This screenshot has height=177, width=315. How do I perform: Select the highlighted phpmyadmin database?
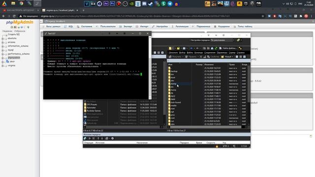pos(14,58)
